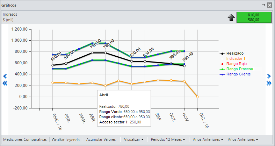Open the Período: 12 Meses dropdown
This screenshot has width=275, height=146.
pos(168,139)
